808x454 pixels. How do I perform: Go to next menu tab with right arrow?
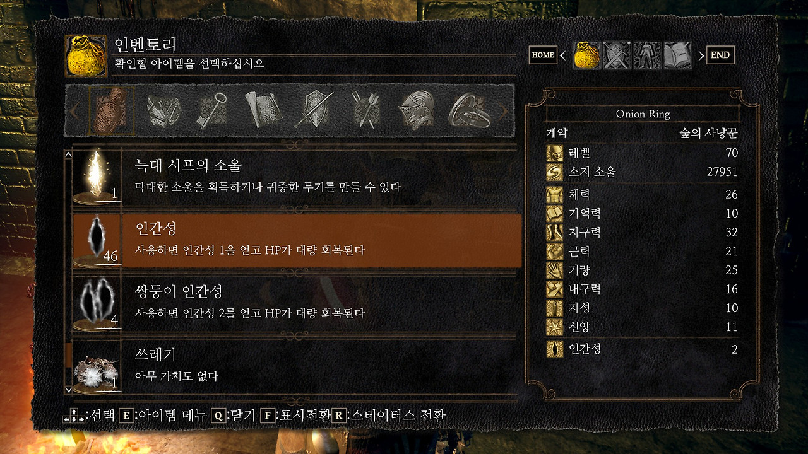coord(700,55)
